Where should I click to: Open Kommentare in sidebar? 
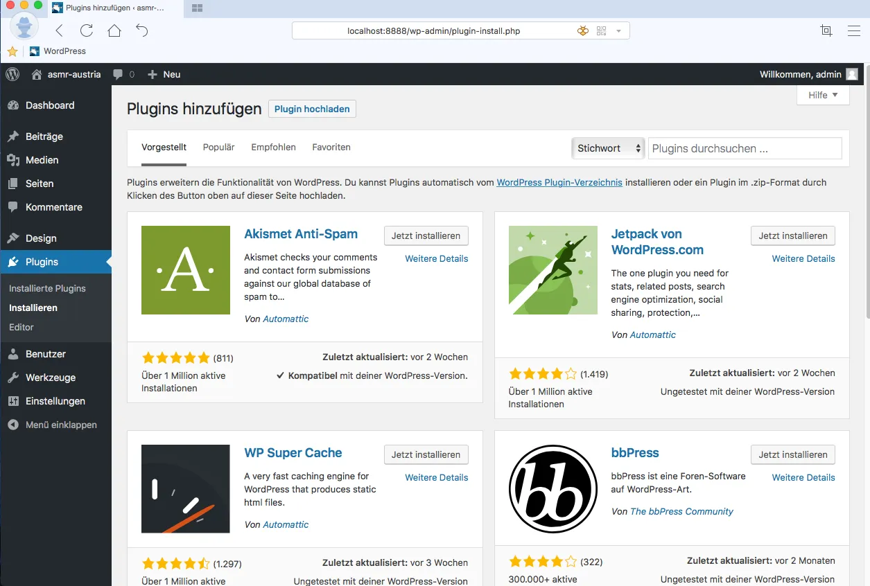(55, 207)
